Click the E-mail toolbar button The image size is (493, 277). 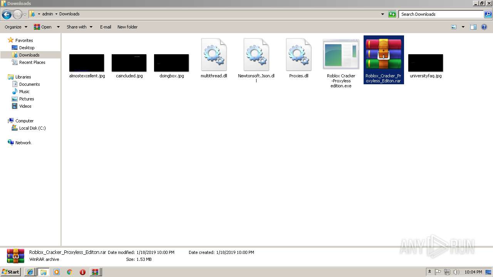[106, 27]
